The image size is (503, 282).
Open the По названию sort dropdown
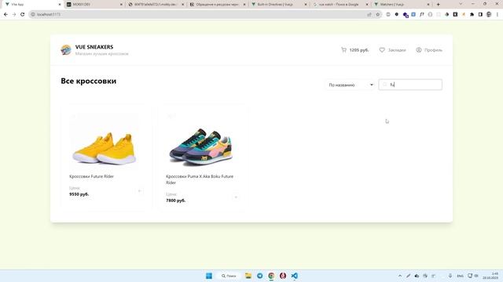click(x=351, y=85)
